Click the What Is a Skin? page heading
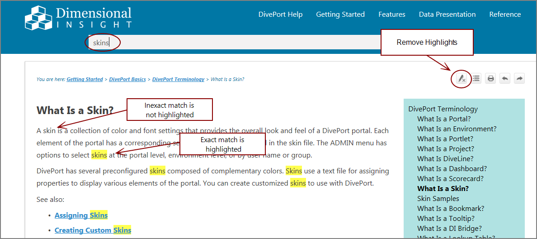The image size is (537, 239). tap(75, 110)
